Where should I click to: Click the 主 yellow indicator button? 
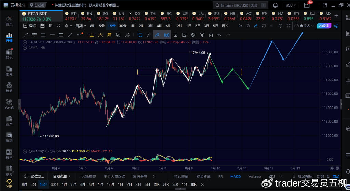(x=92, y=35)
